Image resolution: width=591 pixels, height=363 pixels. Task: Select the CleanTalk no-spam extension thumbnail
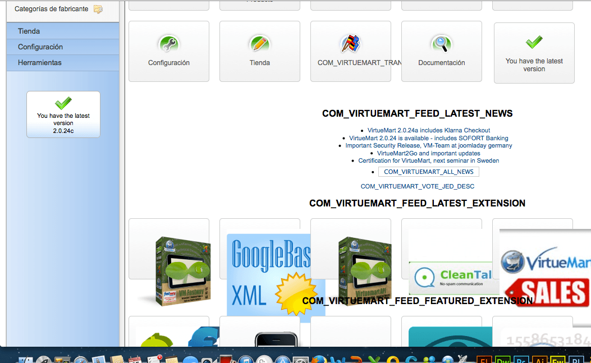point(451,278)
